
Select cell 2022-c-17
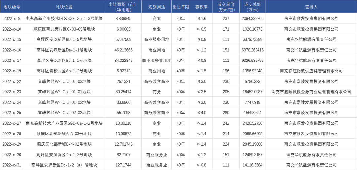point(12,61)
